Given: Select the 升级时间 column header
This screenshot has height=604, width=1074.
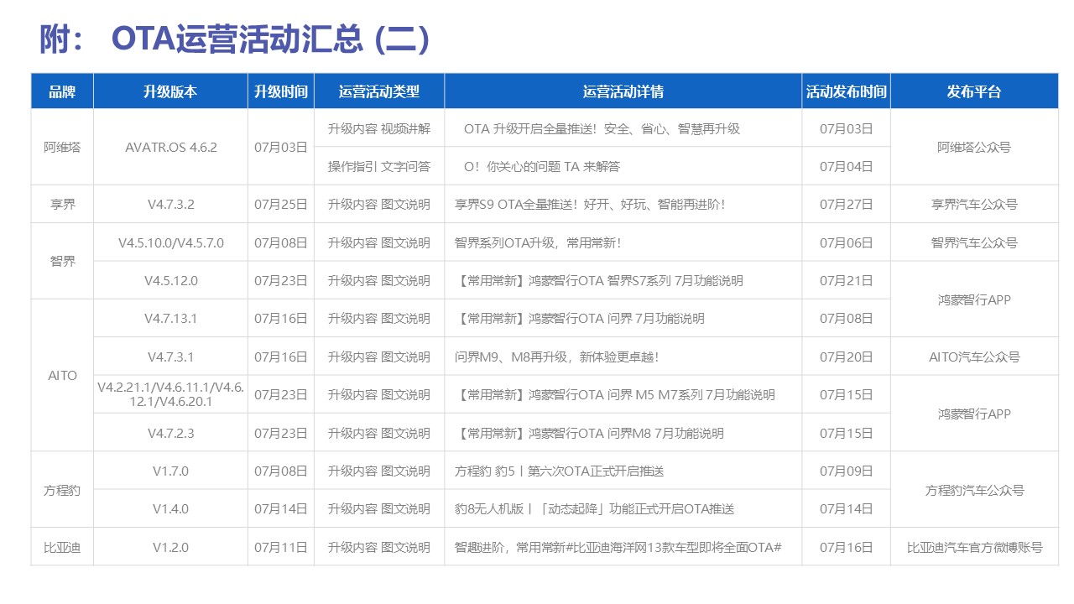Looking at the screenshot, I should 281,91.
